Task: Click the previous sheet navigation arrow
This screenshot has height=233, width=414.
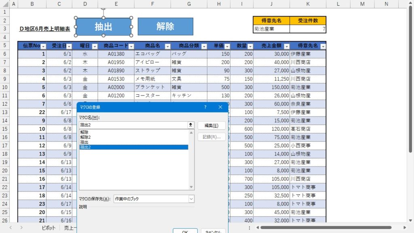Action: click(x=11, y=228)
